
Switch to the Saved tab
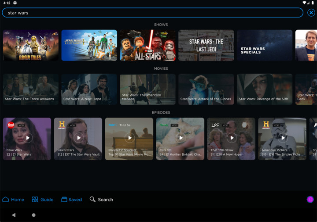coord(71,200)
